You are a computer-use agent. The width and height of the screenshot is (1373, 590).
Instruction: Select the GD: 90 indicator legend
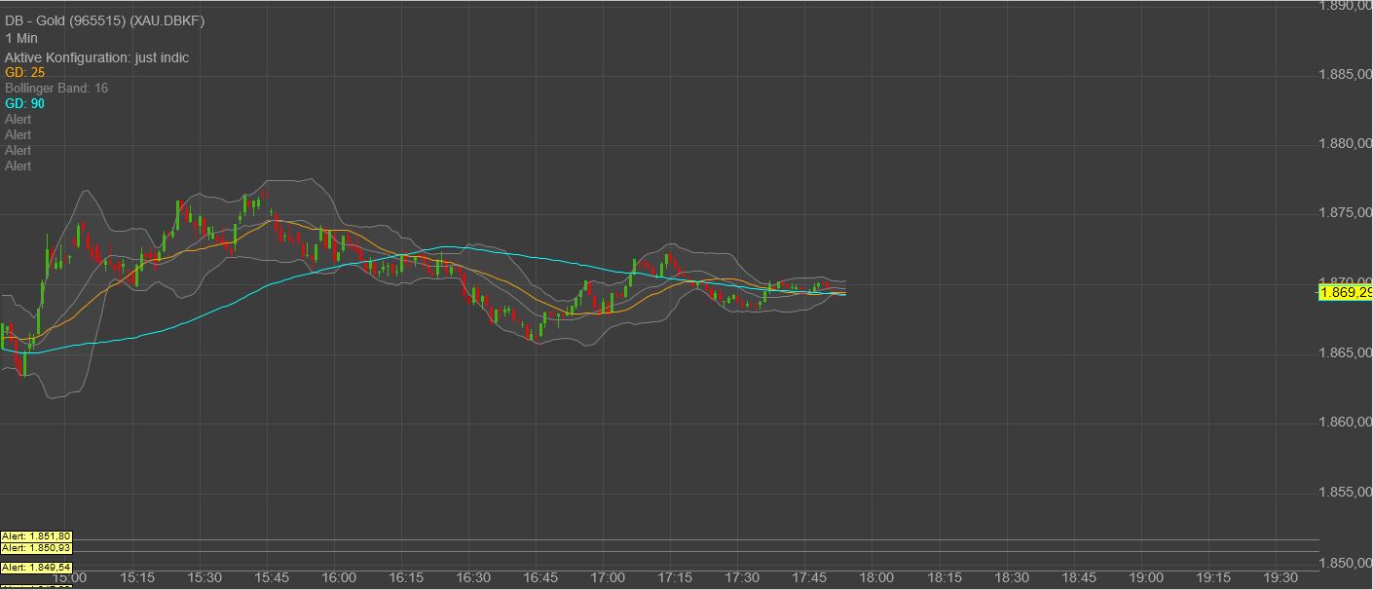[24, 104]
